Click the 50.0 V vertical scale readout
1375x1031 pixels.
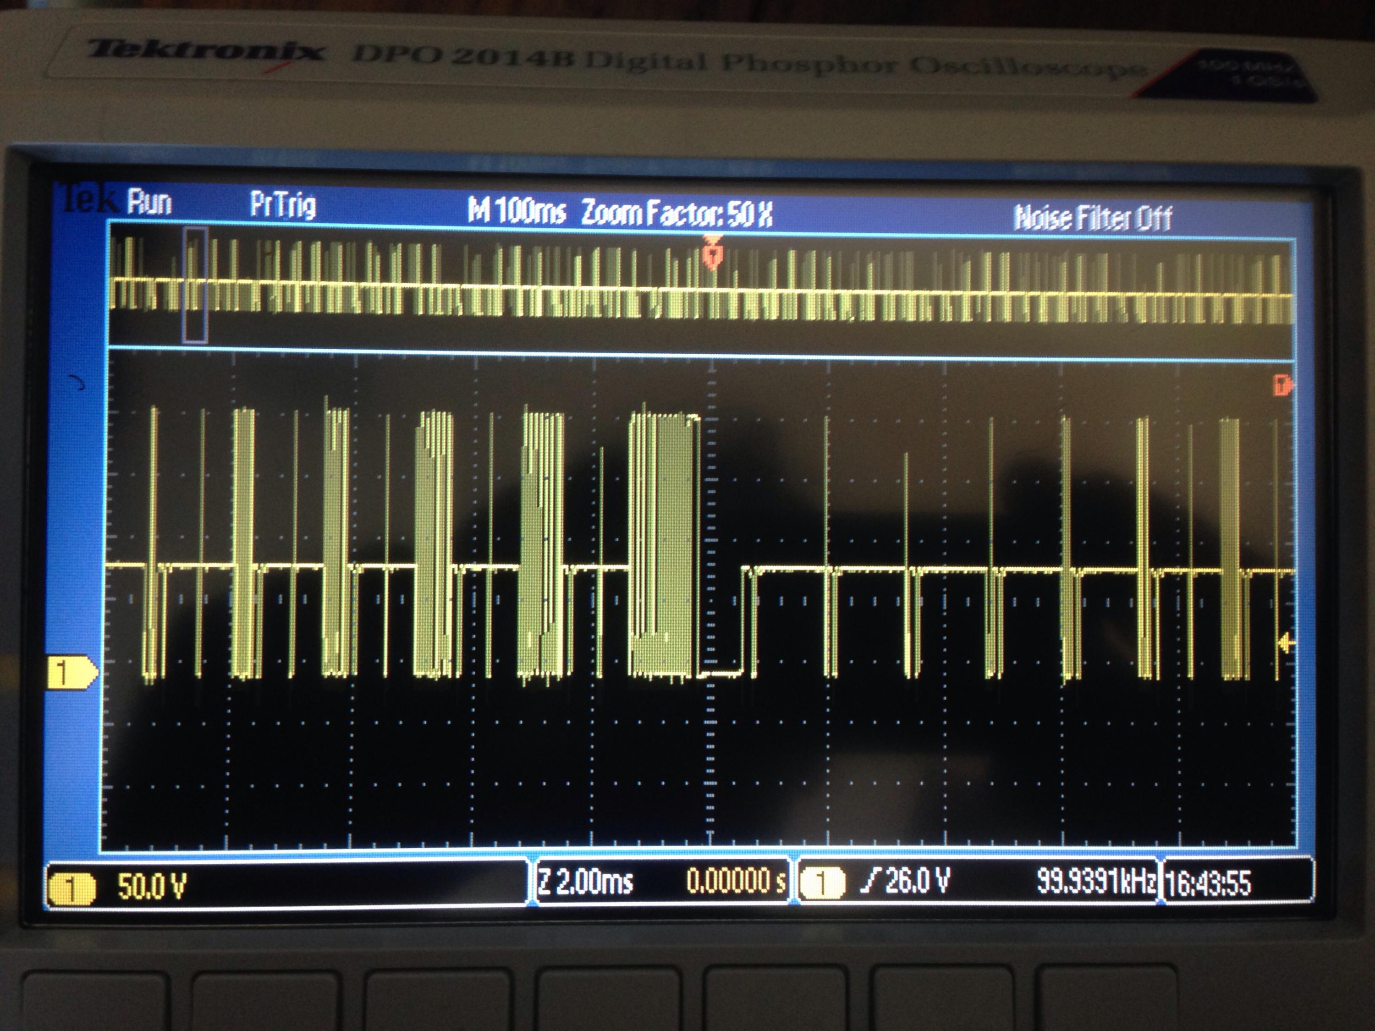[x=152, y=886]
